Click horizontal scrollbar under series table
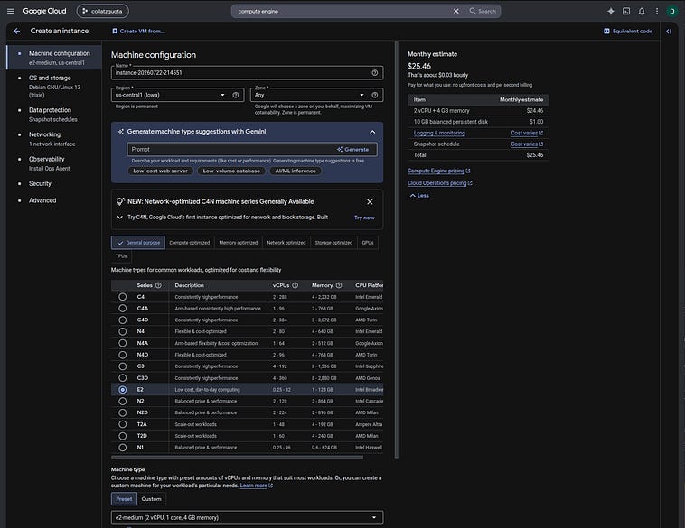Image resolution: width=685 pixels, height=528 pixels. click(237, 458)
